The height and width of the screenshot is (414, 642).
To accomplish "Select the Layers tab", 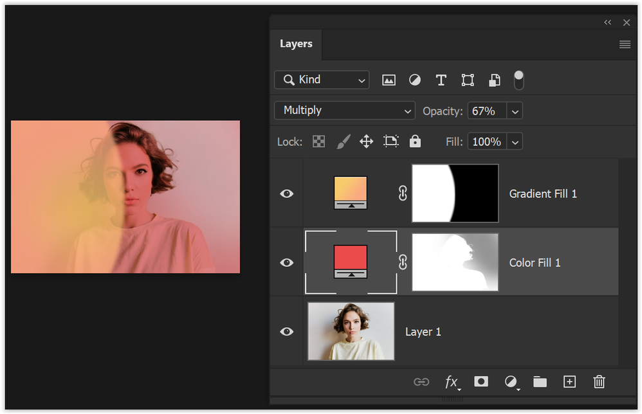I will click(296, 44).
